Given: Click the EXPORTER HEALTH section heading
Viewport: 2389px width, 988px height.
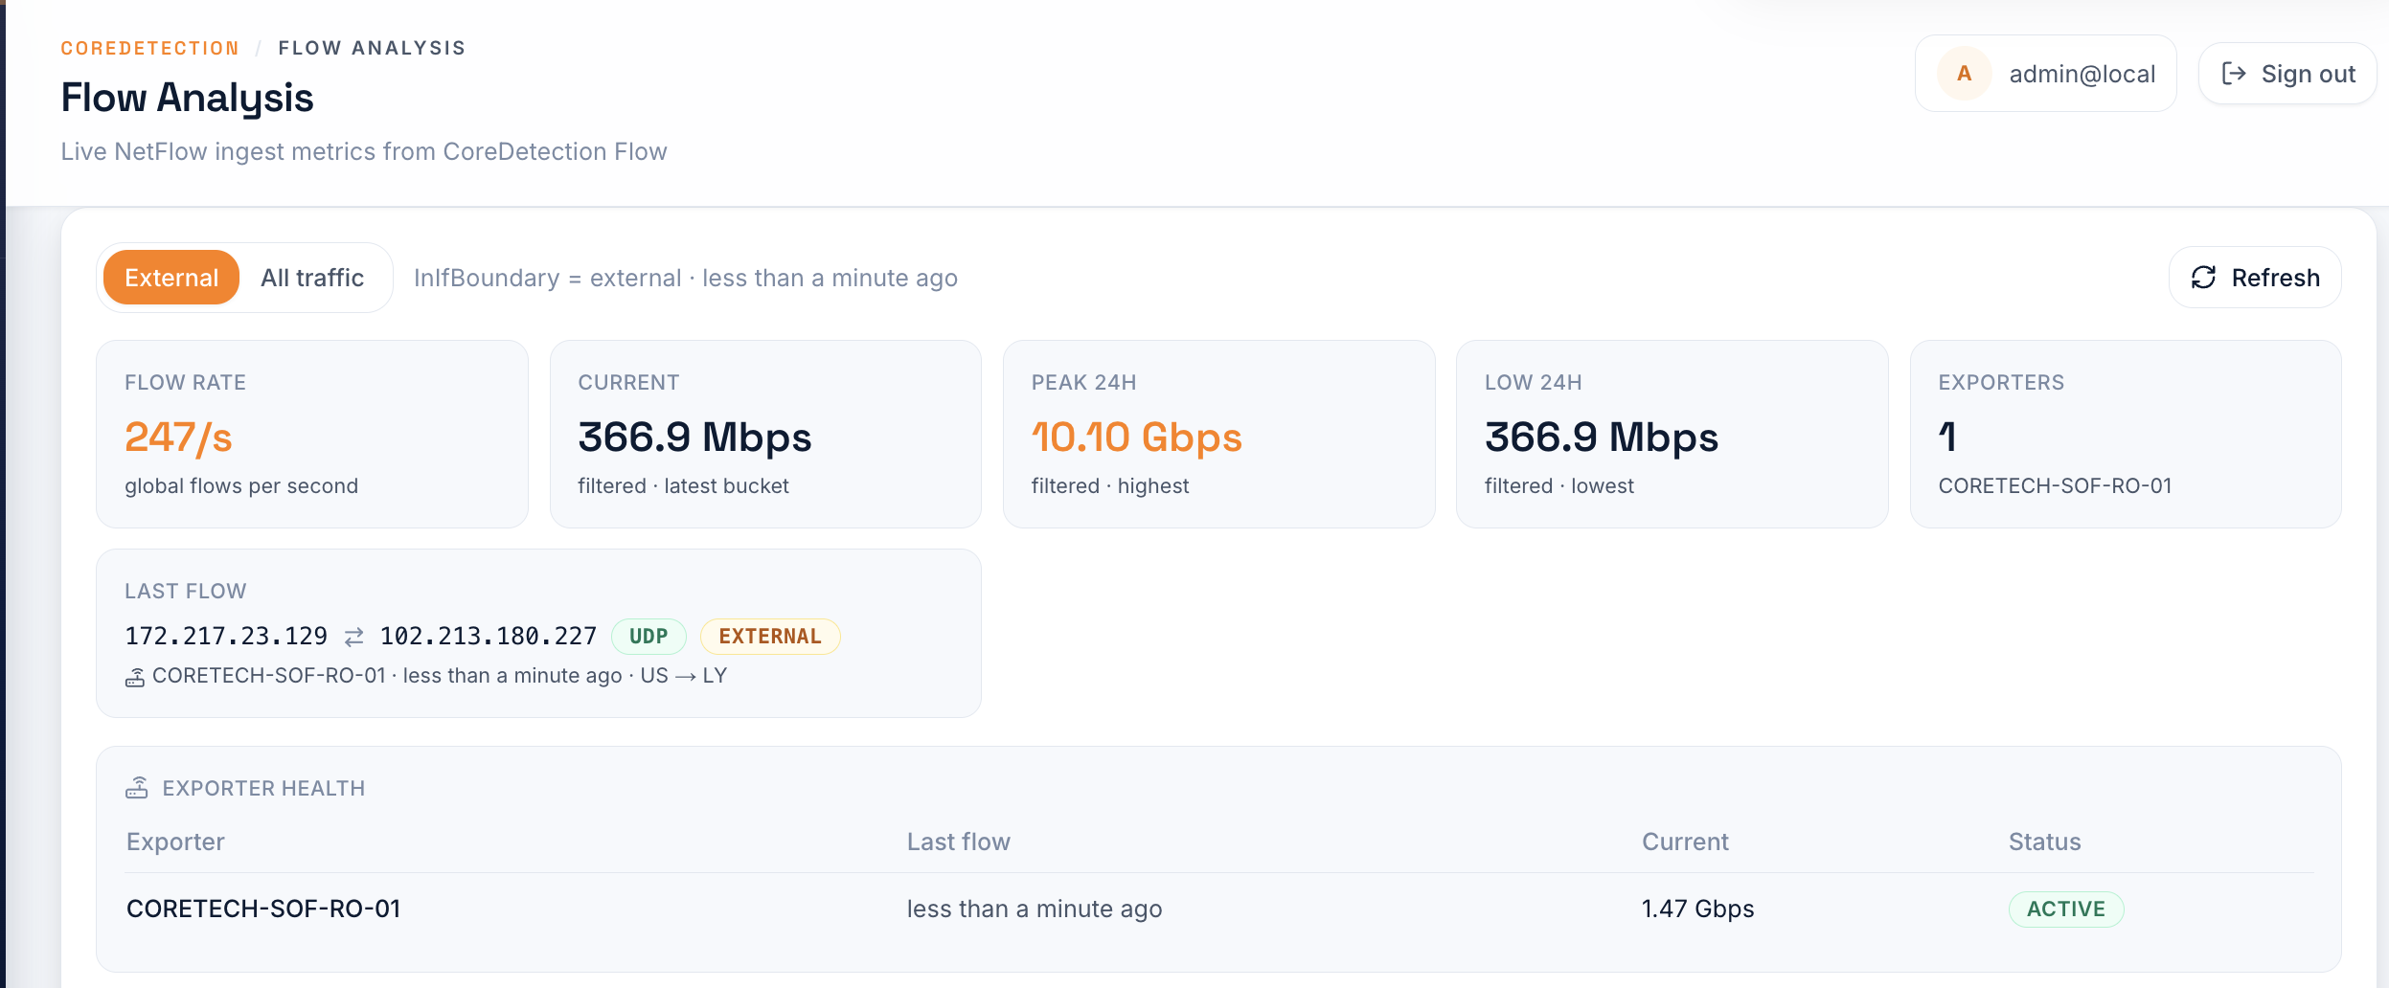Looking at the screenshot, I should (x=263, y=789).
